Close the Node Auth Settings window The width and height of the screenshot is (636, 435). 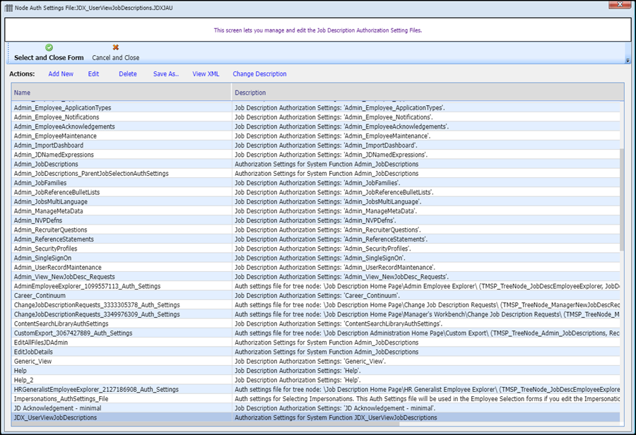point(620,4)
